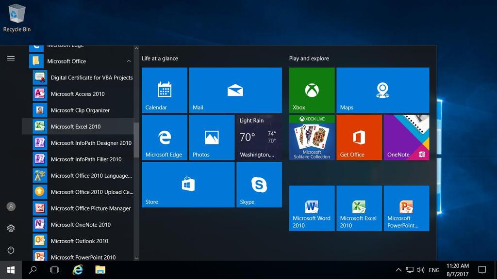Open Microsoft Clip Organizer
Viewport: 497px width, 279px height.
[78, 110]
